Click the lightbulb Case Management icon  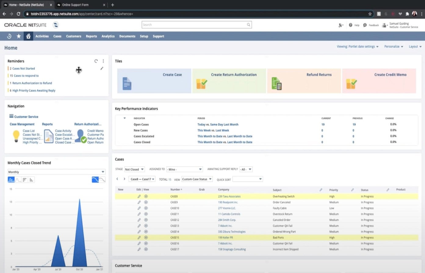coord(16,136)
